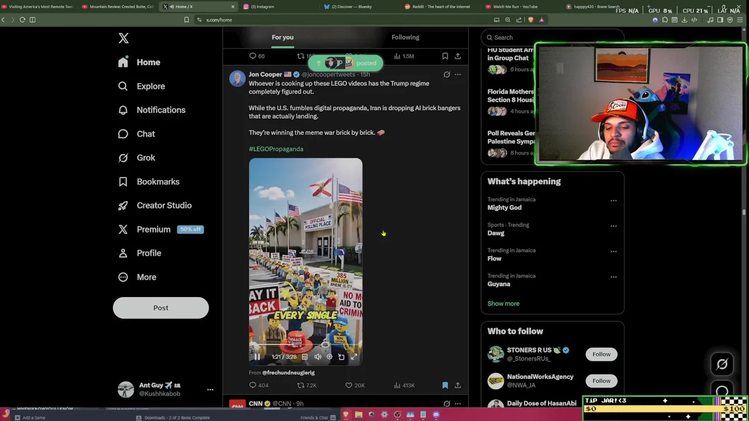
Task: Open account menu dots beside Ant Guy
Action: 210,389
